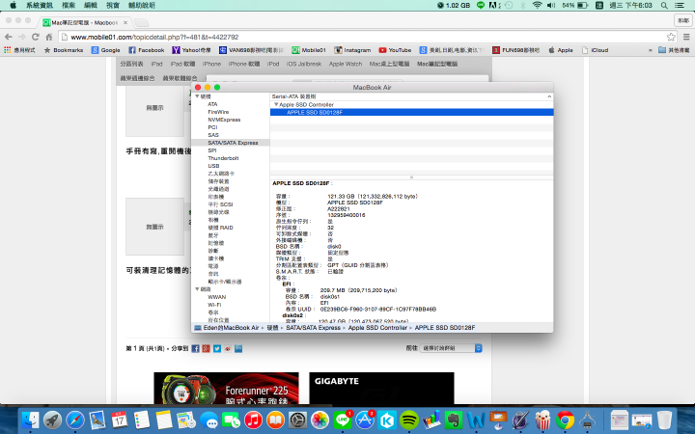Open 選擇討論群組 forum dropdown

click(x=451, y=348)
